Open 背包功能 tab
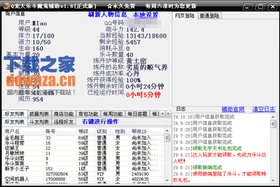The width and height of the screenshot is (280, 187). (88, 114)
